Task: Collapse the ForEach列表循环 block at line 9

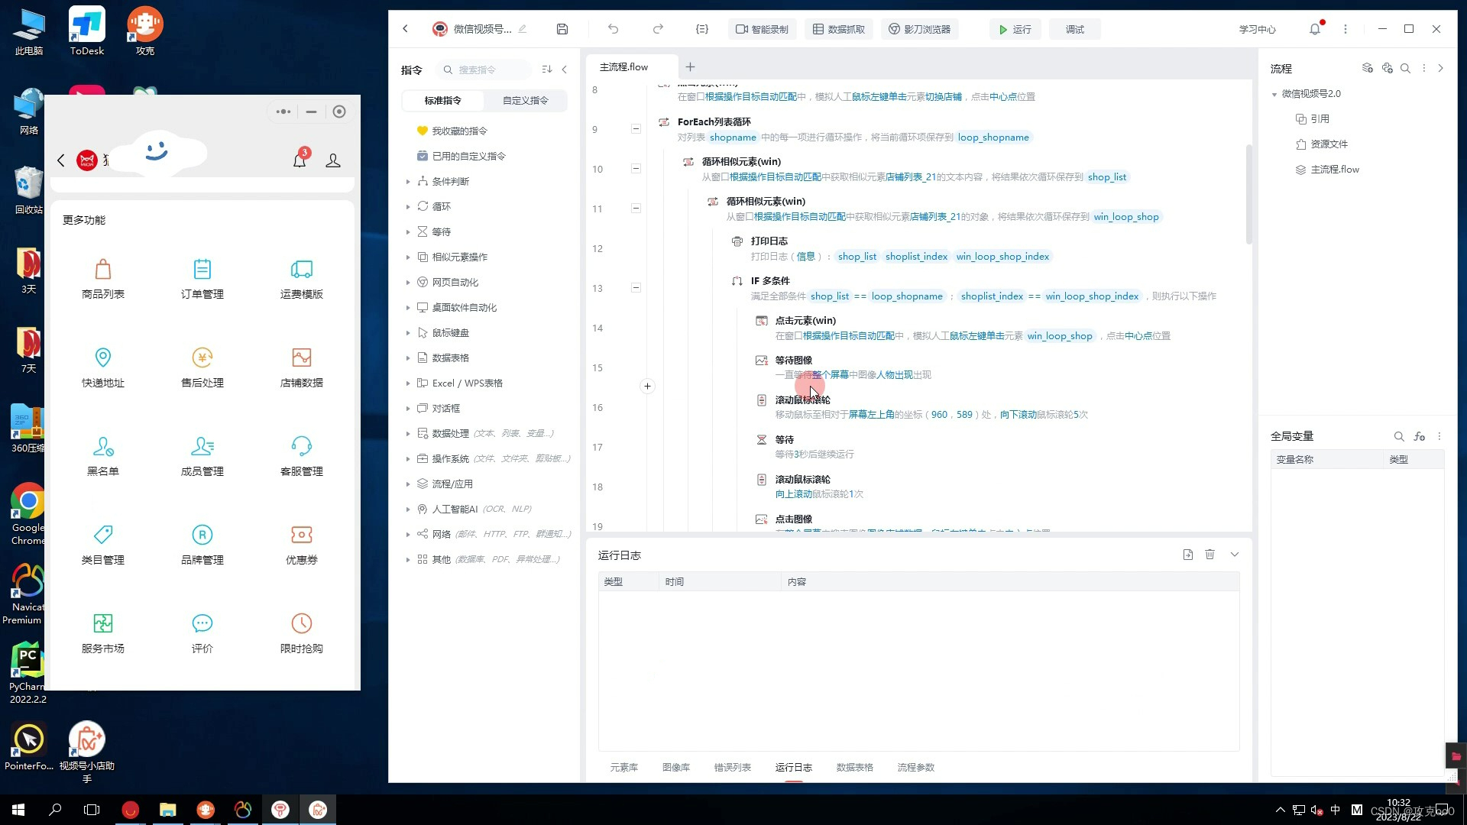Action: click(636, 129)
